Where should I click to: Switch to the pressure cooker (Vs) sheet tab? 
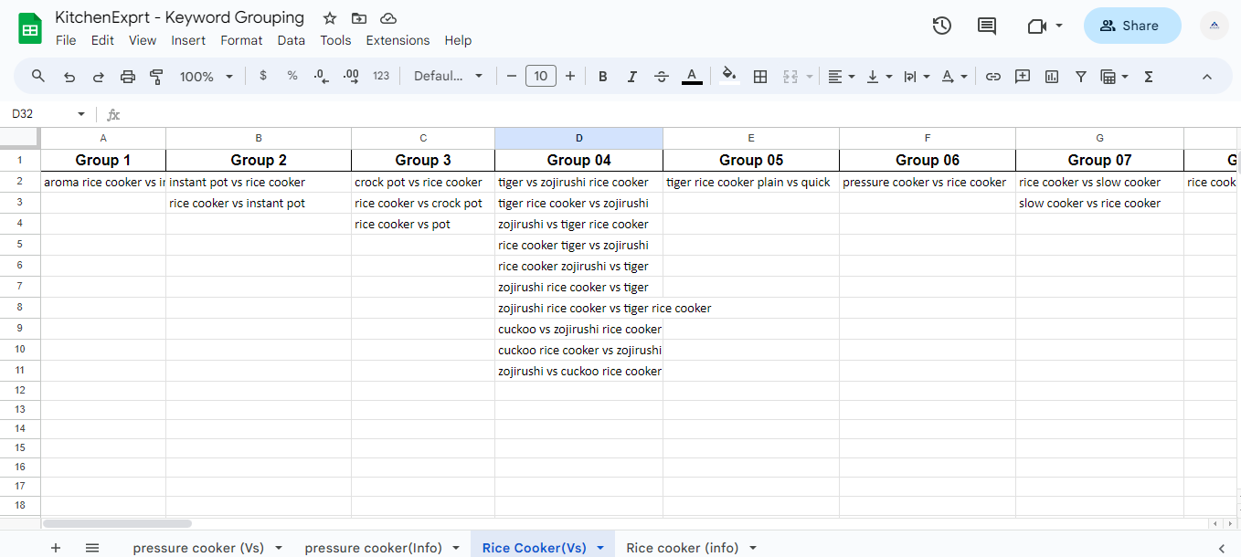tap(198, 548)
